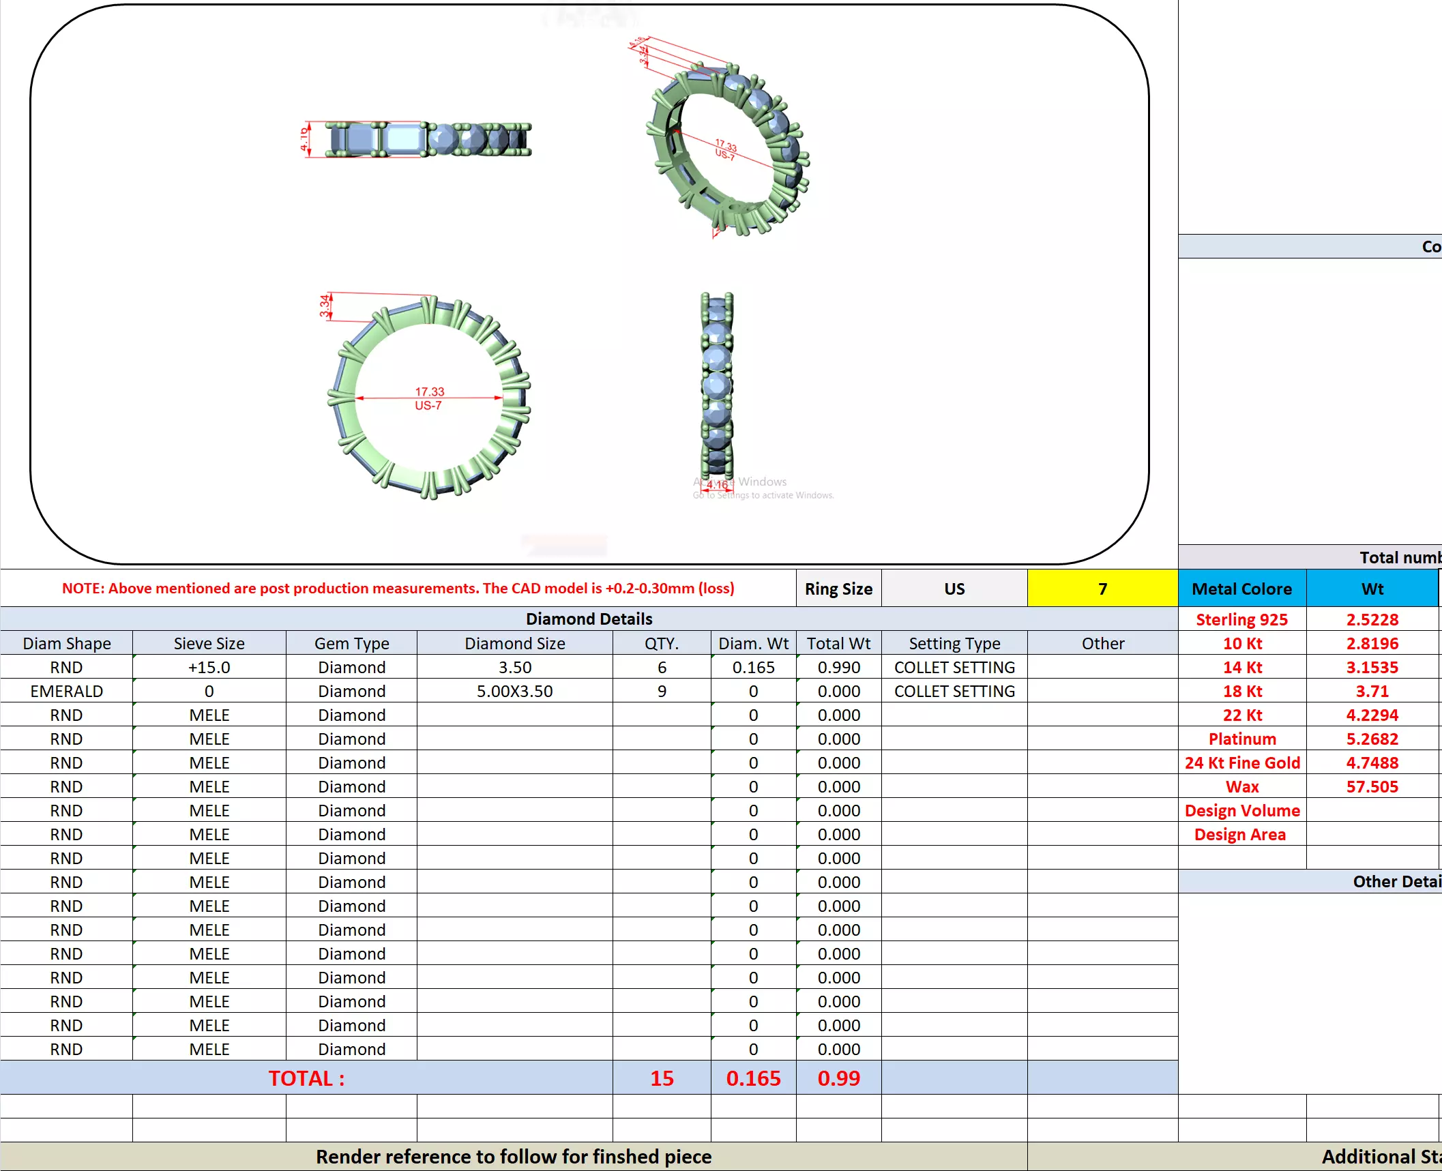
Task: Select the Metal Colore header cell
Action: point(1241,589)
